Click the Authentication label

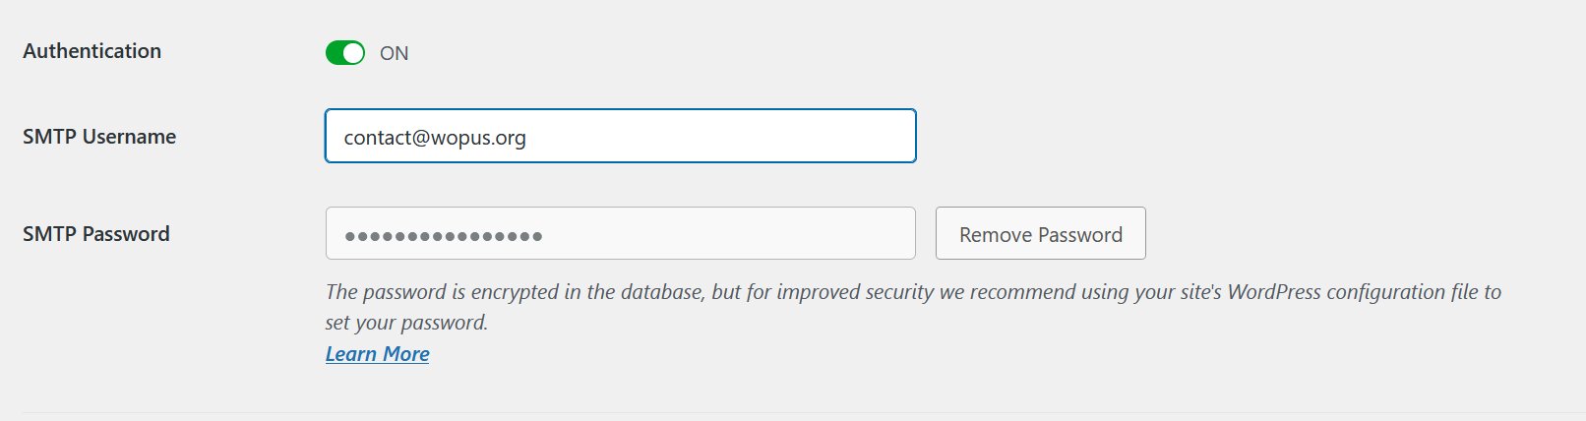(92, 51)
